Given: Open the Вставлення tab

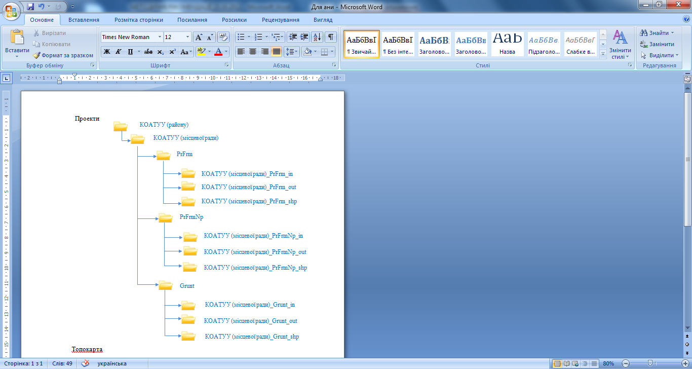Looking at the screenshot, I should pyautogui.click(x=84, y=20).
